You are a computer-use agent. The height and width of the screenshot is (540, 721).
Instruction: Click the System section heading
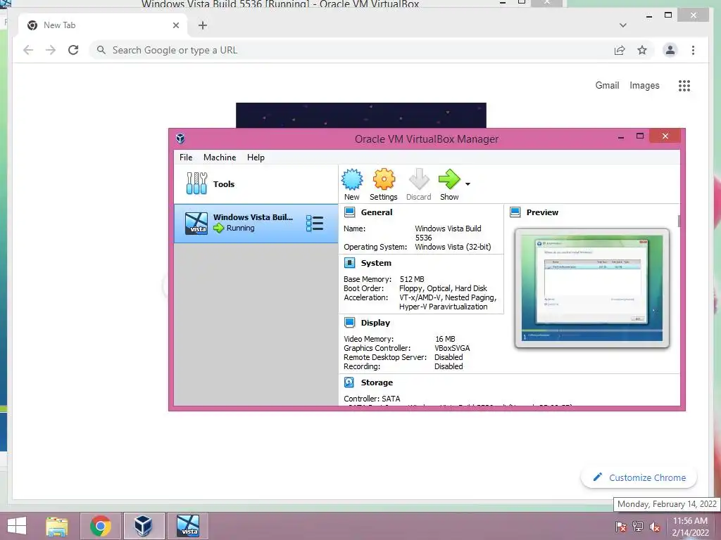click(376, 263)
